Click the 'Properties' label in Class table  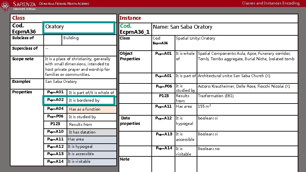point(22,92)
